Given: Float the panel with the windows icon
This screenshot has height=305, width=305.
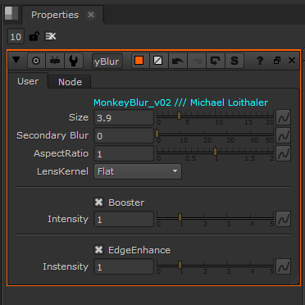Looking at the screenshot, I should [x=277, y=61].
